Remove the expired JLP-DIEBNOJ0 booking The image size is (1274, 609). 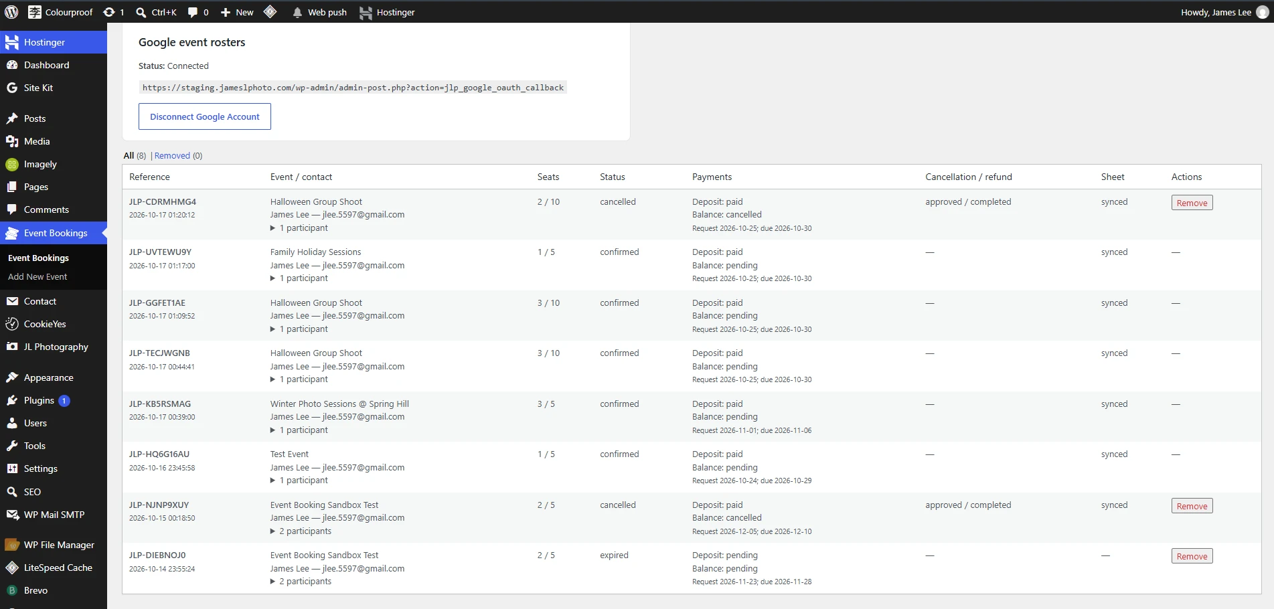(x=1192, y=556)
